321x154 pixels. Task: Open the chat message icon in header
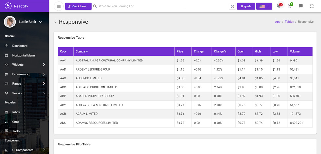tap(301, 6)
